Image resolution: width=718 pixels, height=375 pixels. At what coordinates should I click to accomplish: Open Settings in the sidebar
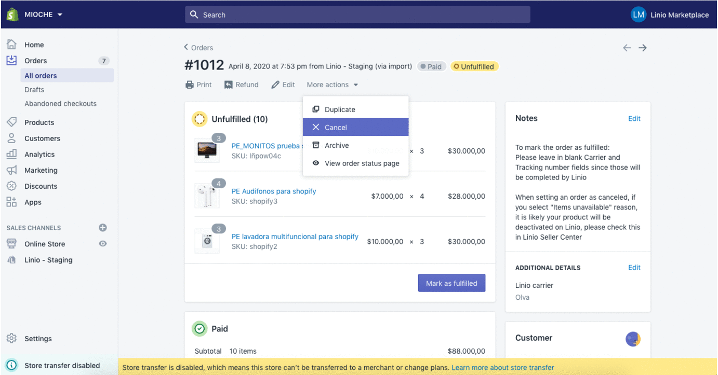(38, 339)
